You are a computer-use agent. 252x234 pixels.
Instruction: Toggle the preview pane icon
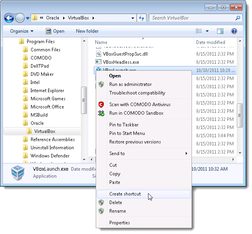(220, 31)
